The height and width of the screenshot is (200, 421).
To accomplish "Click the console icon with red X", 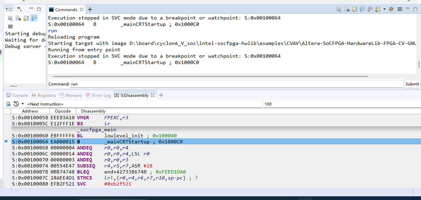I will tap(370, 9).
